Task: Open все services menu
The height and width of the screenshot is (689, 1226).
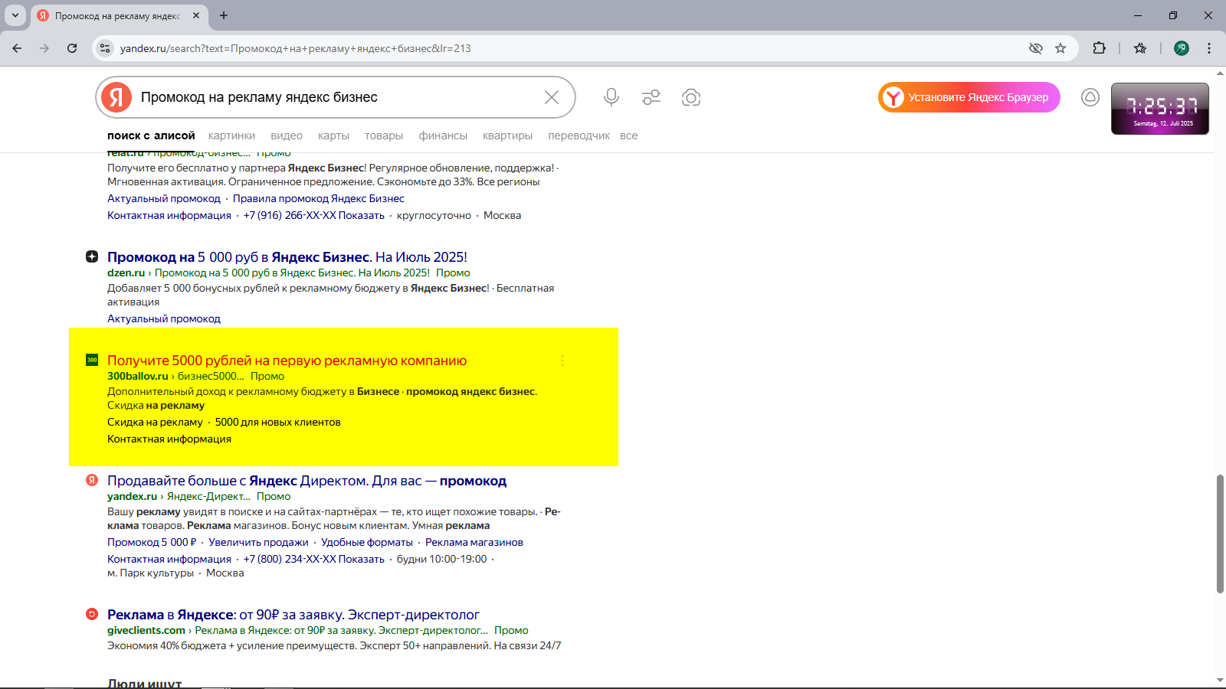Action: pos(629,136)
